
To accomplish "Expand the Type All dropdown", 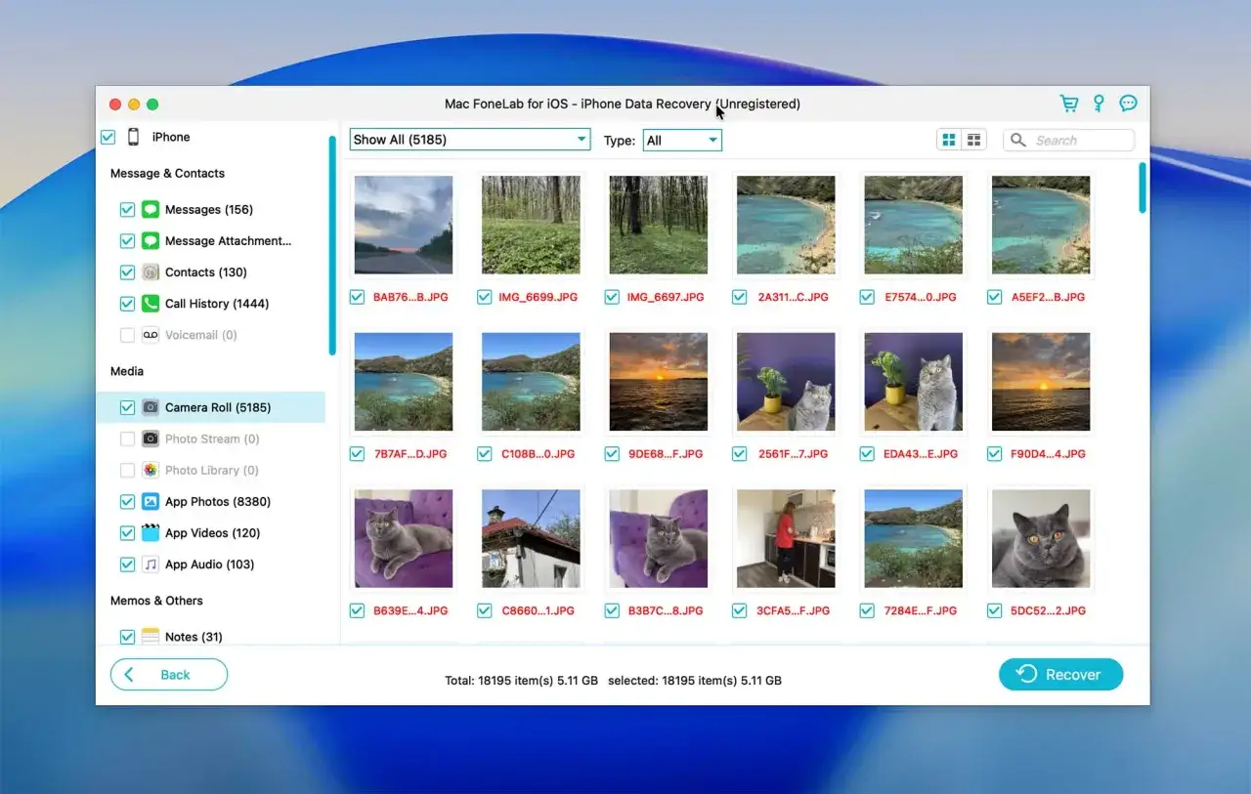I will pyautogui.click(x=682, y=141).
